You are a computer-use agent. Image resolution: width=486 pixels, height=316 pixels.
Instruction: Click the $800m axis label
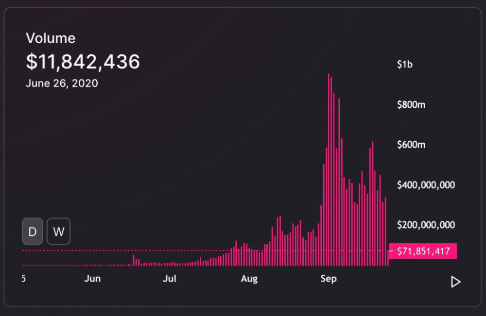click(x=411, y=104)
